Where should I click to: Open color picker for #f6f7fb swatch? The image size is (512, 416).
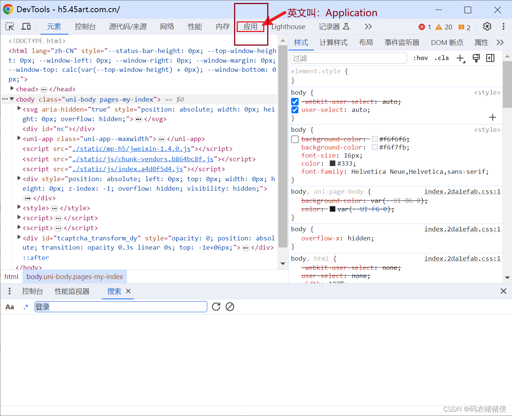(375, 147)
